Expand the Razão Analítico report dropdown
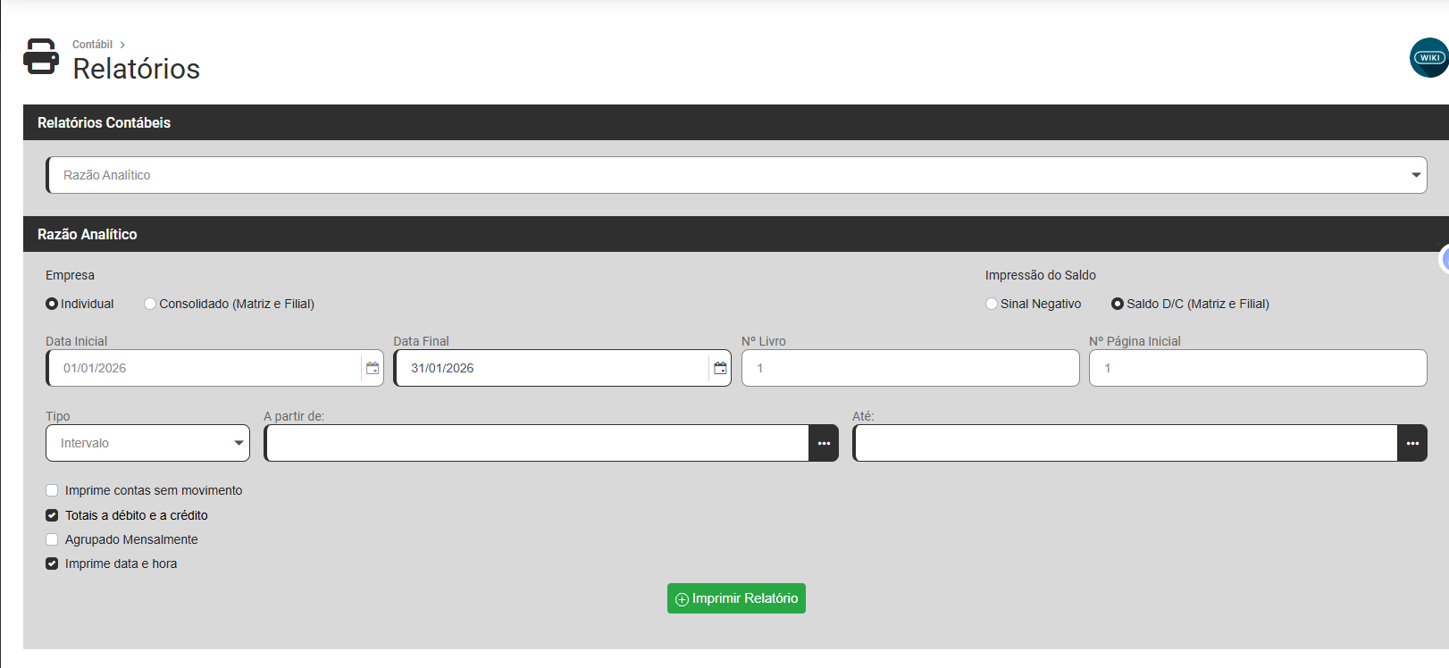 (x=736, y=175)
